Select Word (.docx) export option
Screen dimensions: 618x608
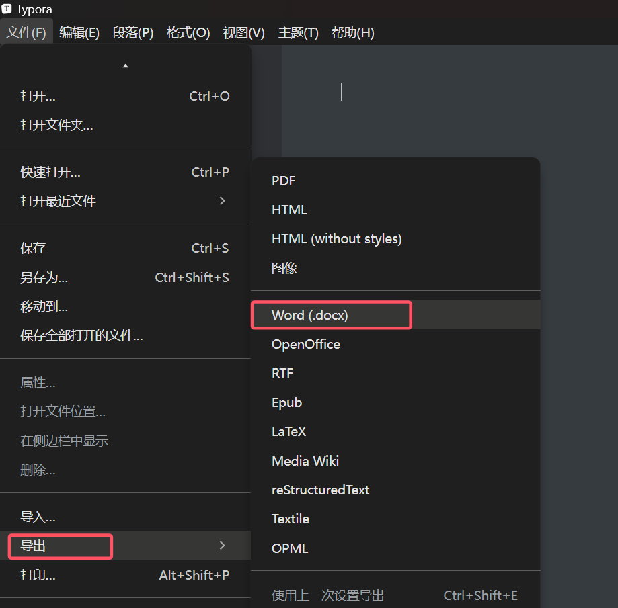click(x=395, y=315)
